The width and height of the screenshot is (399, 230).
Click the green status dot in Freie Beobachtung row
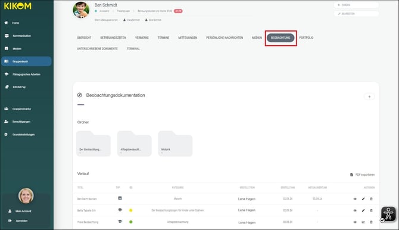click(x=131, y=222)
